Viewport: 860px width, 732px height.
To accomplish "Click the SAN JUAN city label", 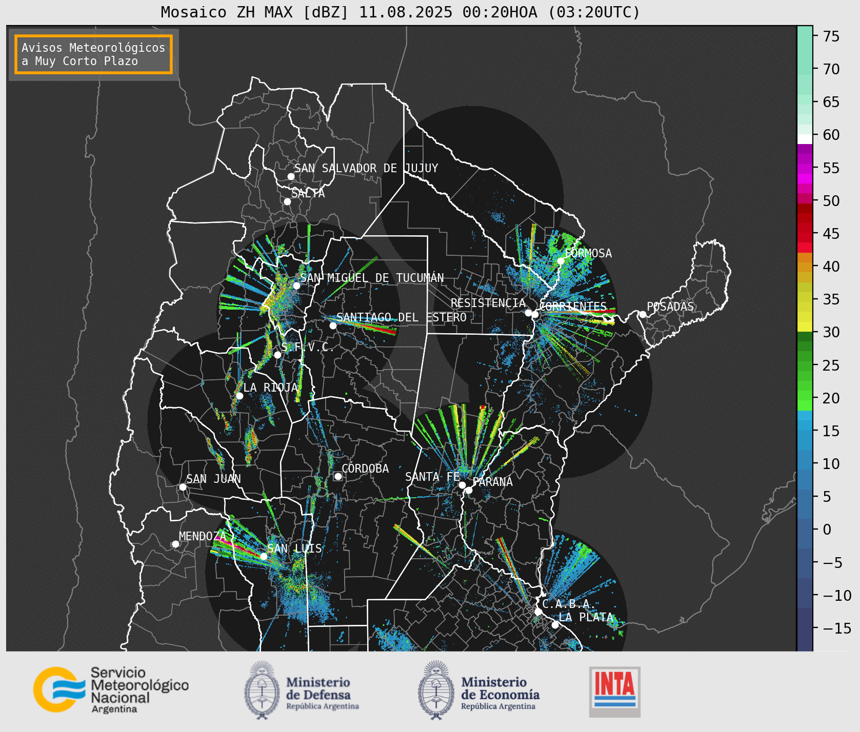I will pos(213,479).
